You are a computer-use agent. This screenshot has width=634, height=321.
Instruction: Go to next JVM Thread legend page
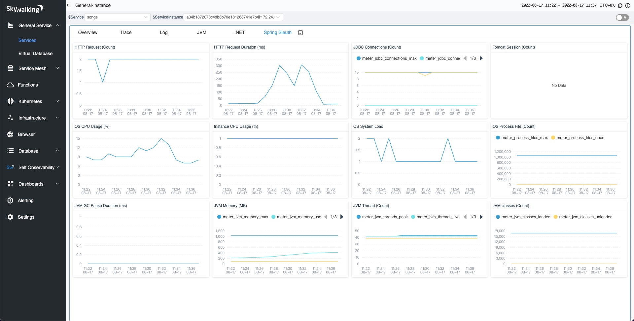481,217
